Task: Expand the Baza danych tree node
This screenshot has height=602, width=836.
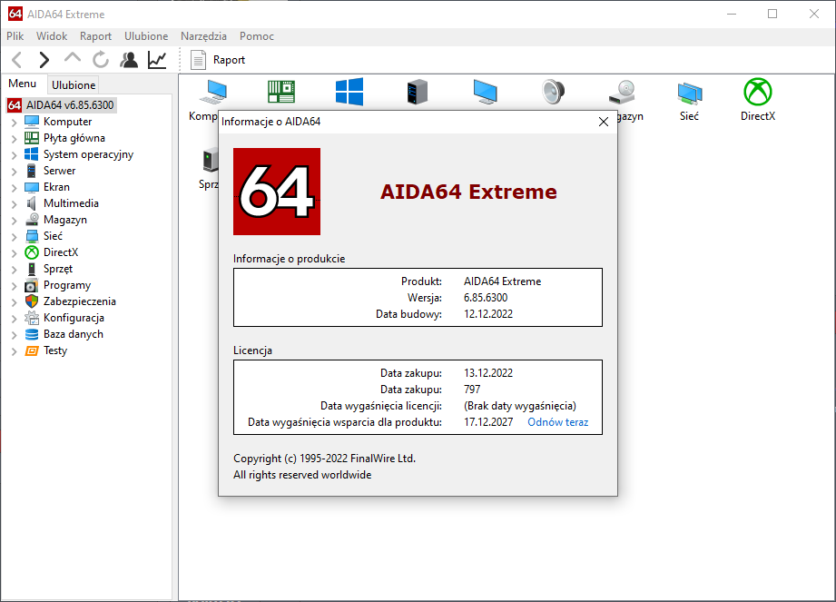Action: click(15, 335)
